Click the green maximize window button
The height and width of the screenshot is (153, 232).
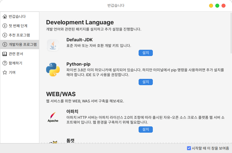217,6
